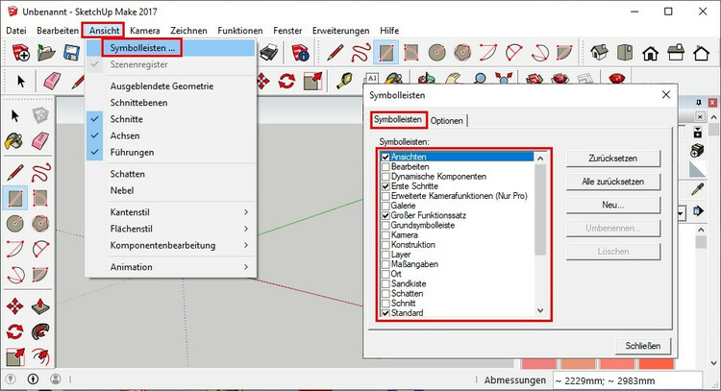721x391 pixels.
Task: Select the Pie tool in Large Tool Set
Action: (40, 275)
